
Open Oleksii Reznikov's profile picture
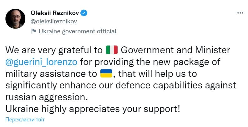tap(16, 18)
